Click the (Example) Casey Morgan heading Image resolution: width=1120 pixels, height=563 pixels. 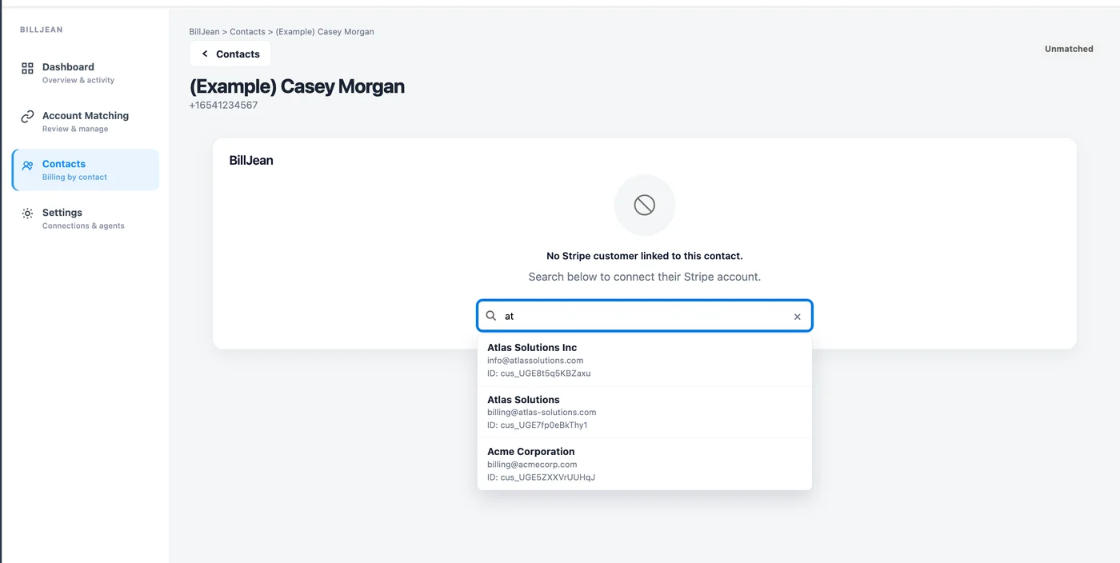click(297, 86)
